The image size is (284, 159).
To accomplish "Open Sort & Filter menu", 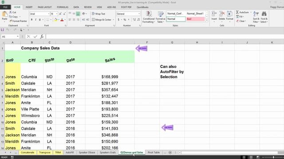I will pyautogui.click(x=256, y=17).
